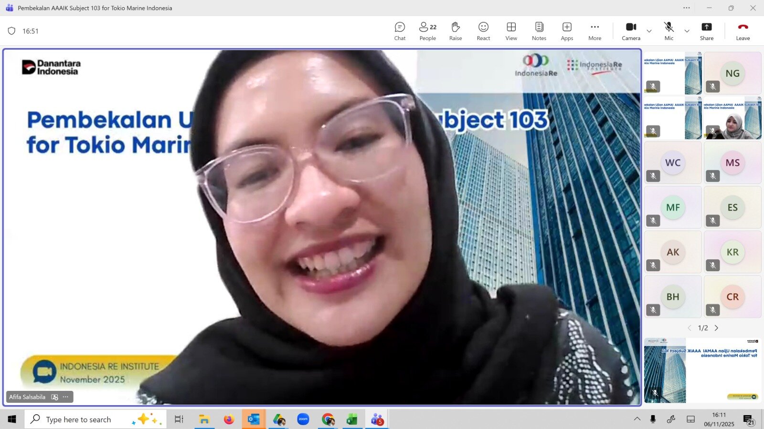This screenshot has width=764, height=429.
Task: Open the Apps panel
Action: [x=567, y=31]
